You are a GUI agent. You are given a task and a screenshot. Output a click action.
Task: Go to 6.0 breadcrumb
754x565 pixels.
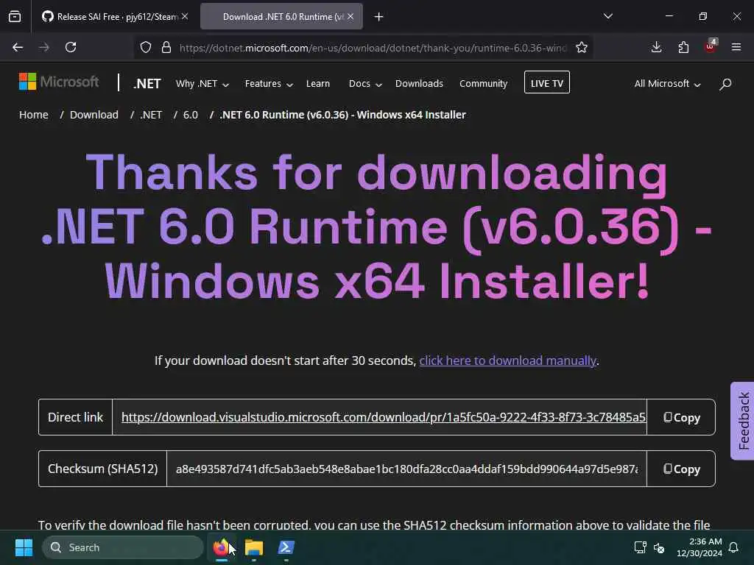point(191,115)
